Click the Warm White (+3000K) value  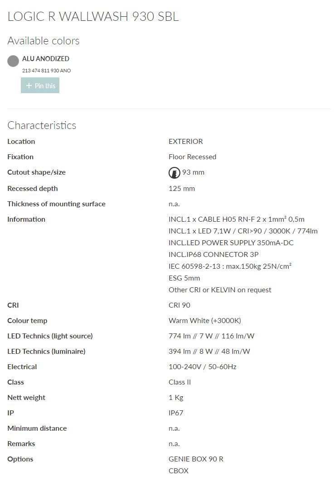pyautogui.click(x=204, y=320)
